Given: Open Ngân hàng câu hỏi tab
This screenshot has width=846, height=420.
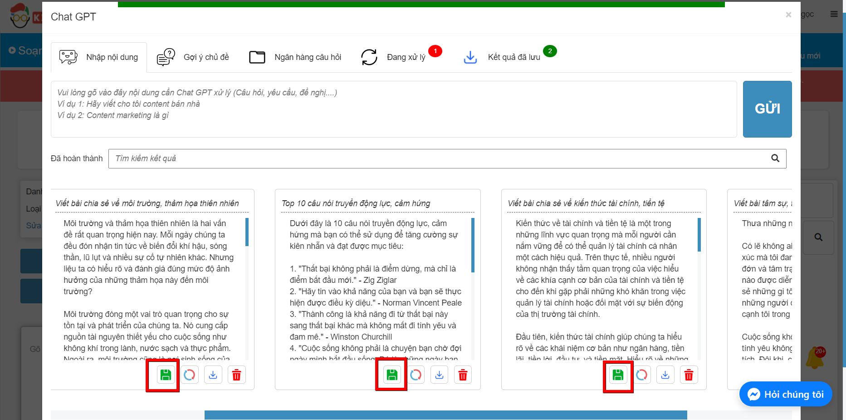Looking at the screenshot, I should [295, 57].
